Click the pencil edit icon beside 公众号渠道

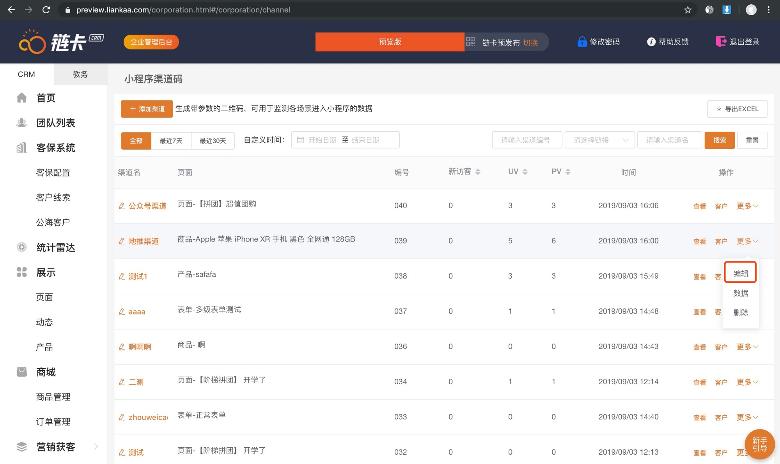122,206
